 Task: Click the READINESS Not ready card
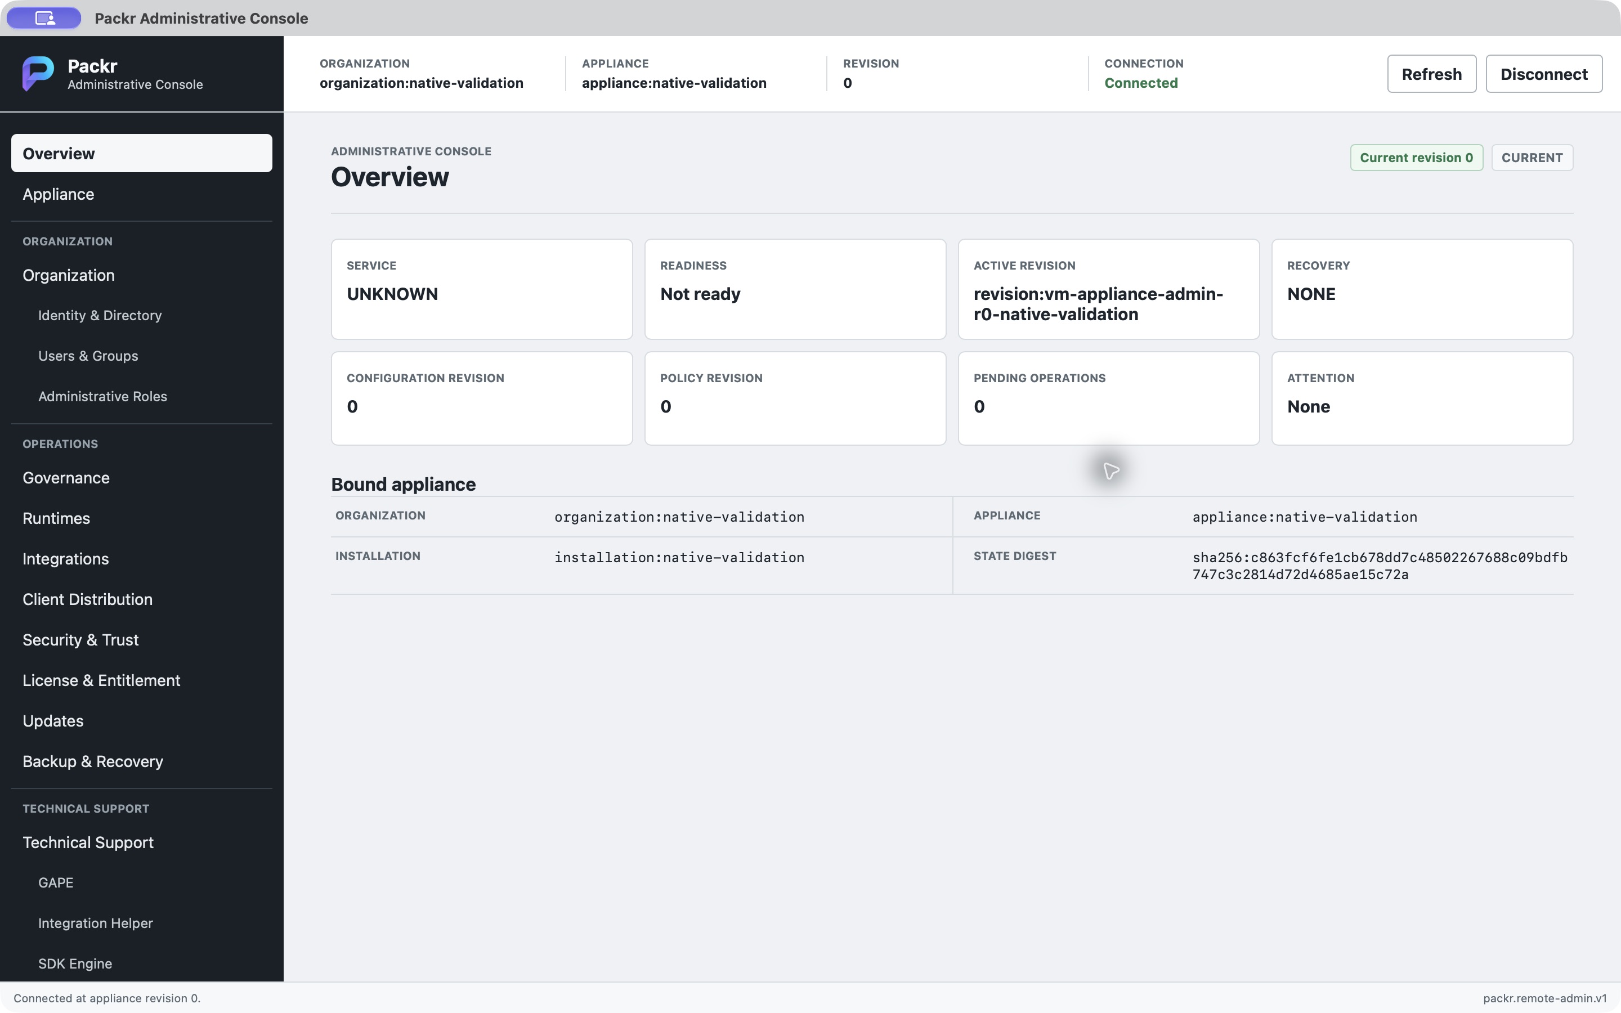pyautogui.click(x=795, y=289)
